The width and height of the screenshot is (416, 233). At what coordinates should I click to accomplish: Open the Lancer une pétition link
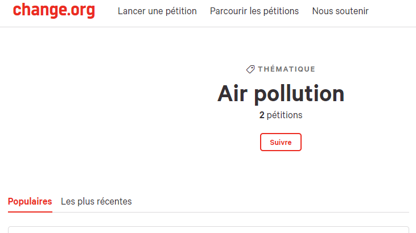pos(157,11)
